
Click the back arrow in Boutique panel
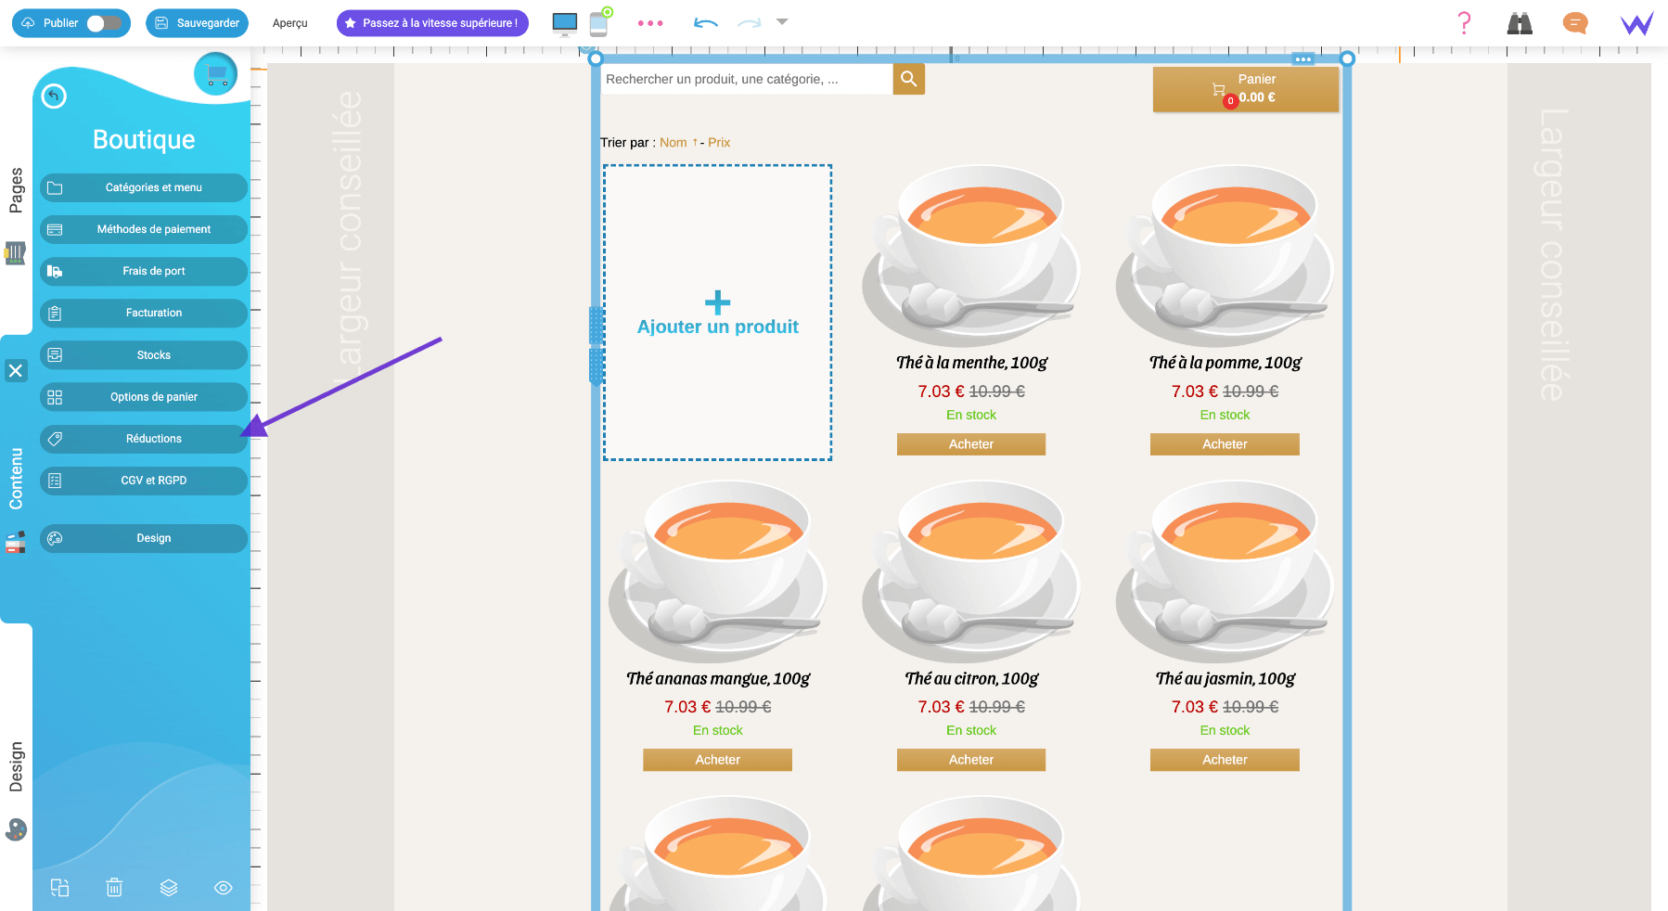coord(54,96)
